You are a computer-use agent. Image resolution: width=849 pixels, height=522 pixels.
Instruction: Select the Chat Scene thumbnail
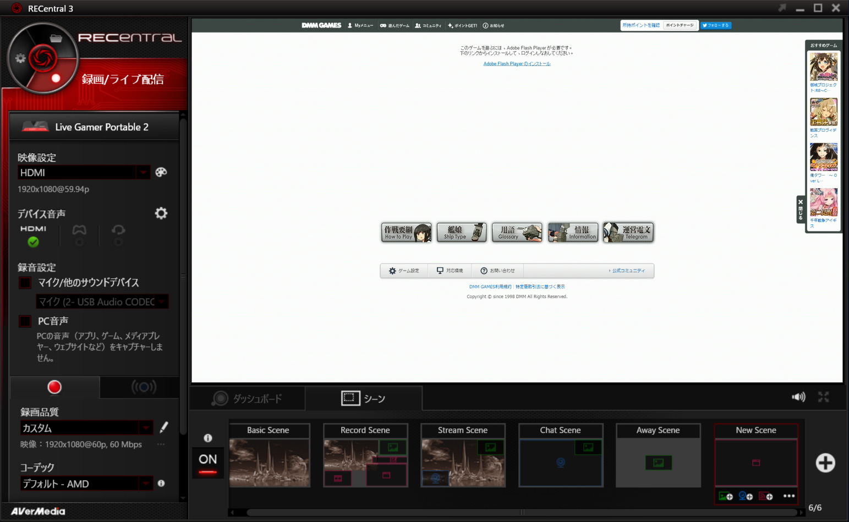coord(560,462)
